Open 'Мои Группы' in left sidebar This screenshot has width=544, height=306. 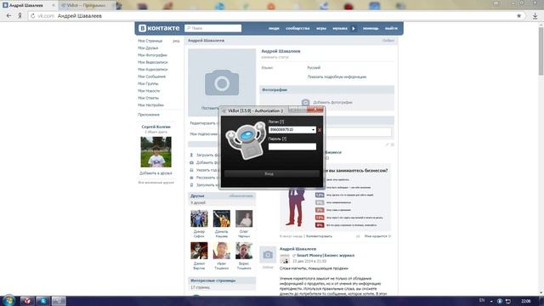pos(148,83)
